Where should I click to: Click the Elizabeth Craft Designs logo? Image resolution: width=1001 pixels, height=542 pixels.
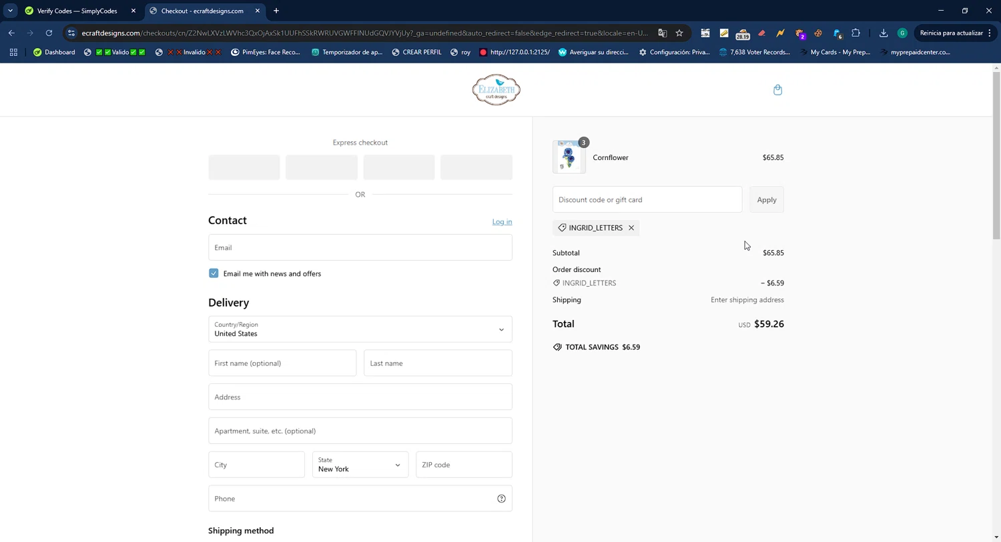coord(496,90)
